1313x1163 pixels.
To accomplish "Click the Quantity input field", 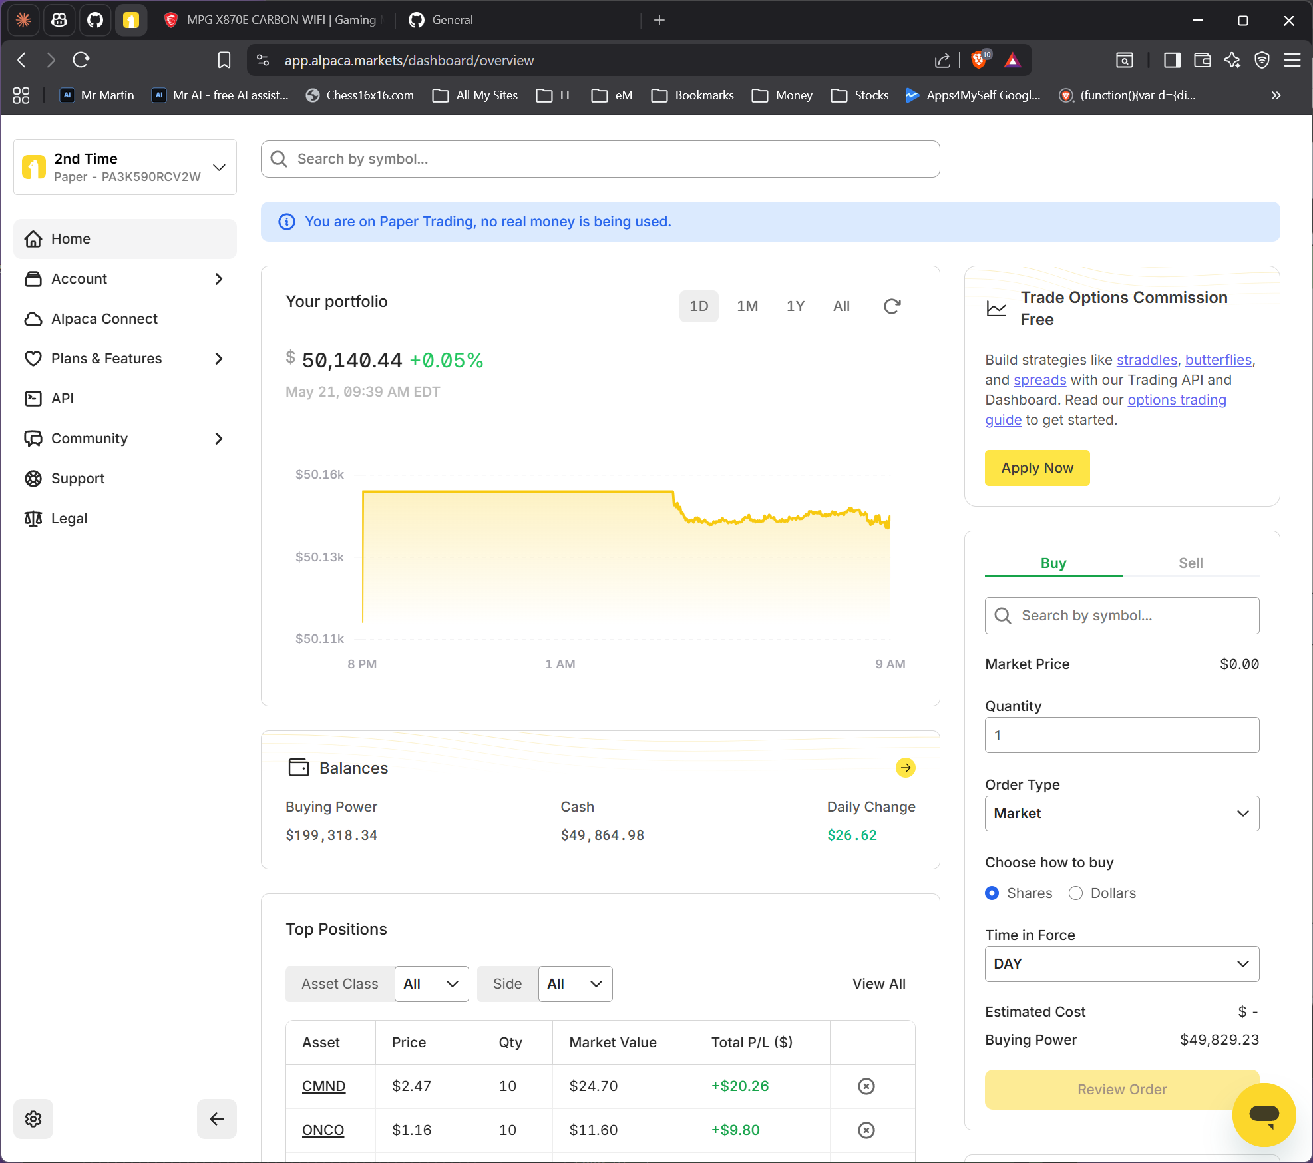I will pos(1121,735).
